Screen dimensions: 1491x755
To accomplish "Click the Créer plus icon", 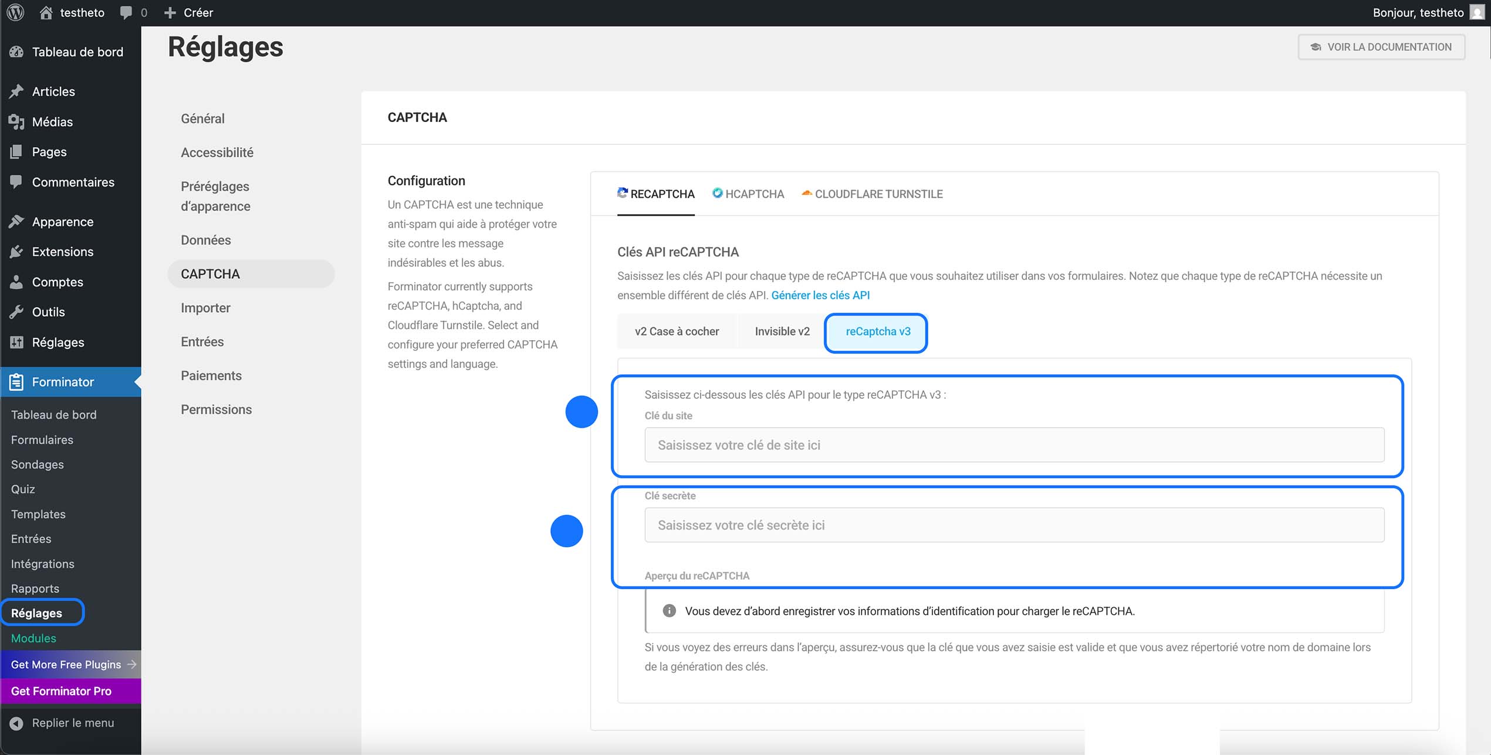I will (170, 12).
